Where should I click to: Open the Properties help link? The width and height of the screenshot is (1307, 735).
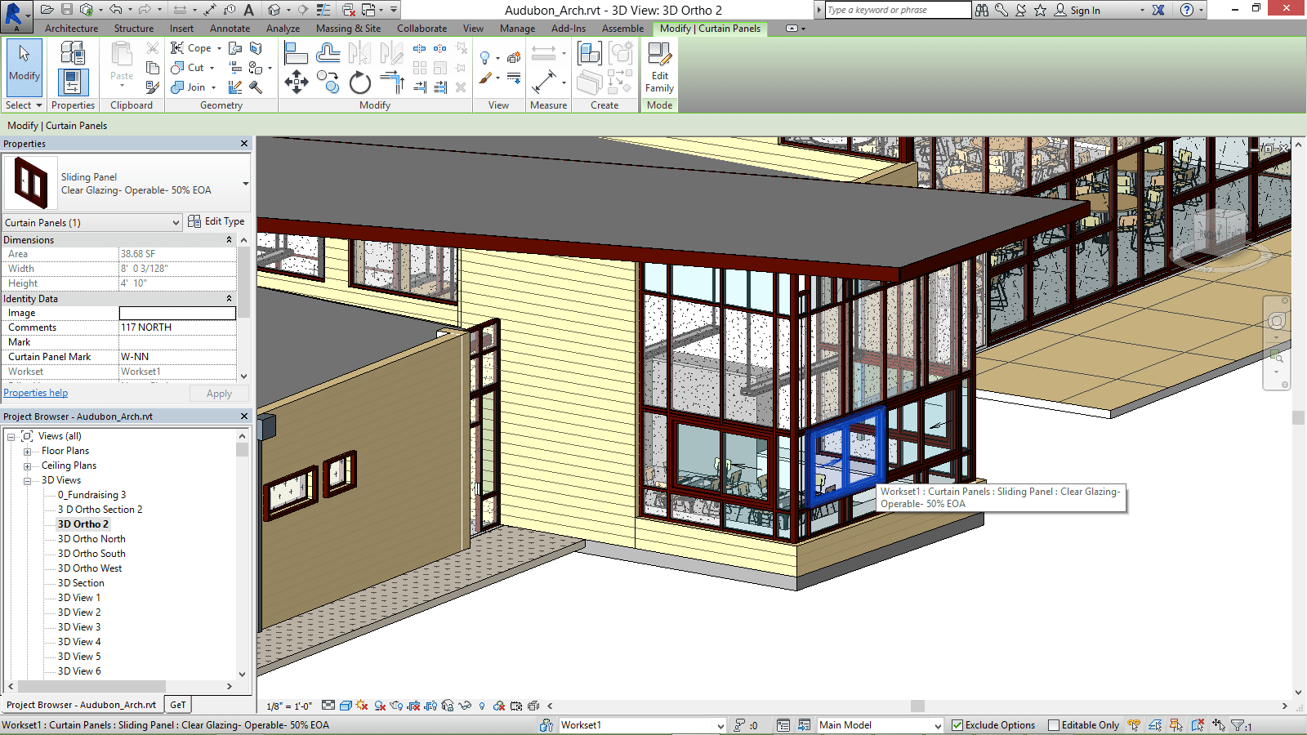click(35, 393)
